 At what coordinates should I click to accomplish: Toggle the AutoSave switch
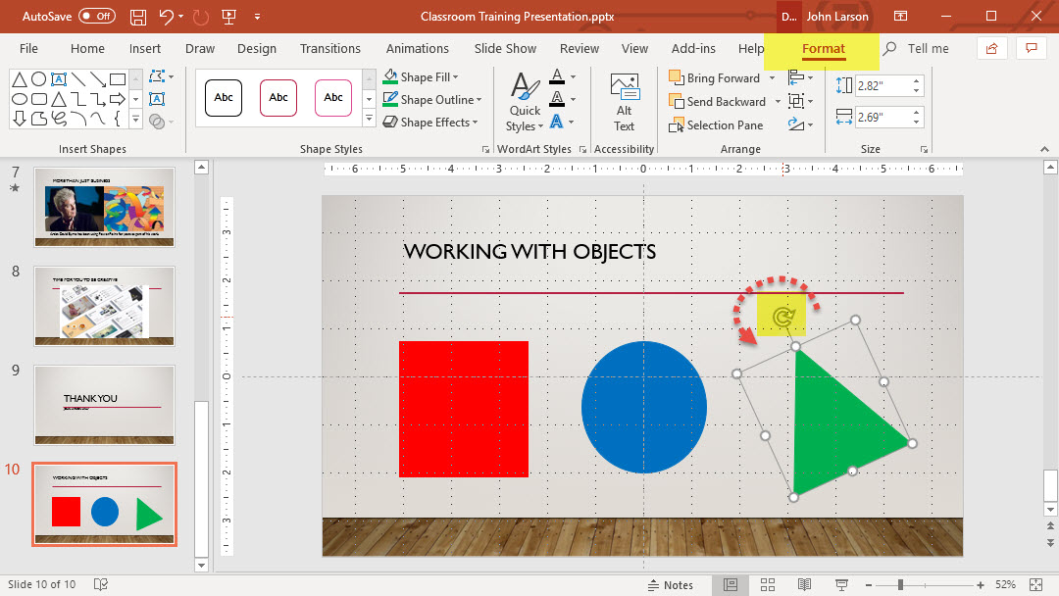[96, 17]
